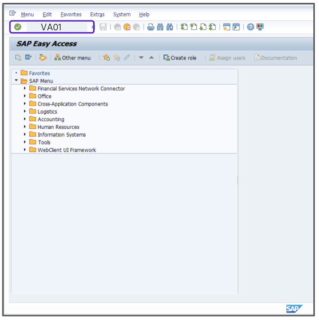Click the Create role button
Image resolution: width=319 pixels, height=320 pixels.
coord(180,58)
